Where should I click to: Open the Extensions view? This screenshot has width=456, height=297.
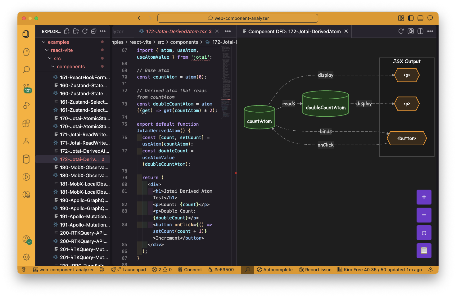coord(26,124)
